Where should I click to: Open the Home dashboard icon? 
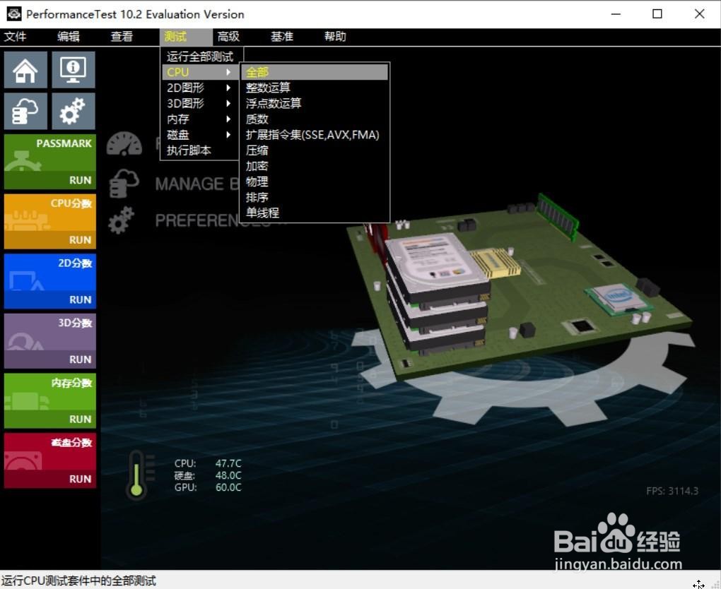pos(25,69)
